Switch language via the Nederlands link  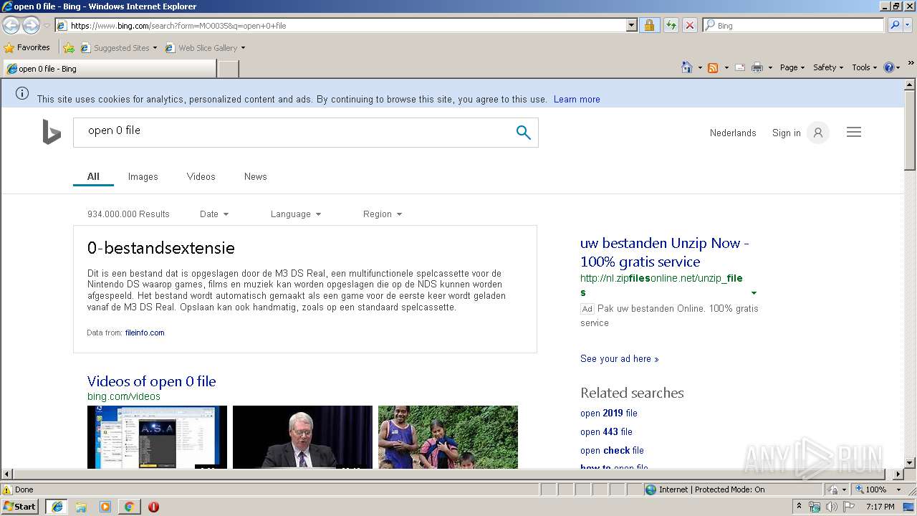[733, 133]
